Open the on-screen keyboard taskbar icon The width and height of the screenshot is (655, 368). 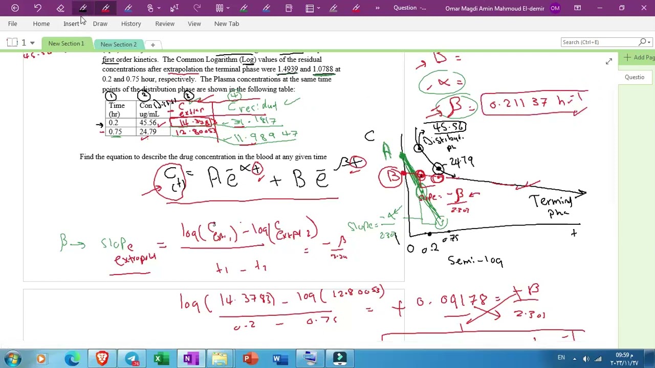pos(310,359)
